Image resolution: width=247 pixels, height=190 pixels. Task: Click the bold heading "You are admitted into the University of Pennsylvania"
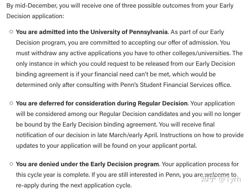[92, 32]
